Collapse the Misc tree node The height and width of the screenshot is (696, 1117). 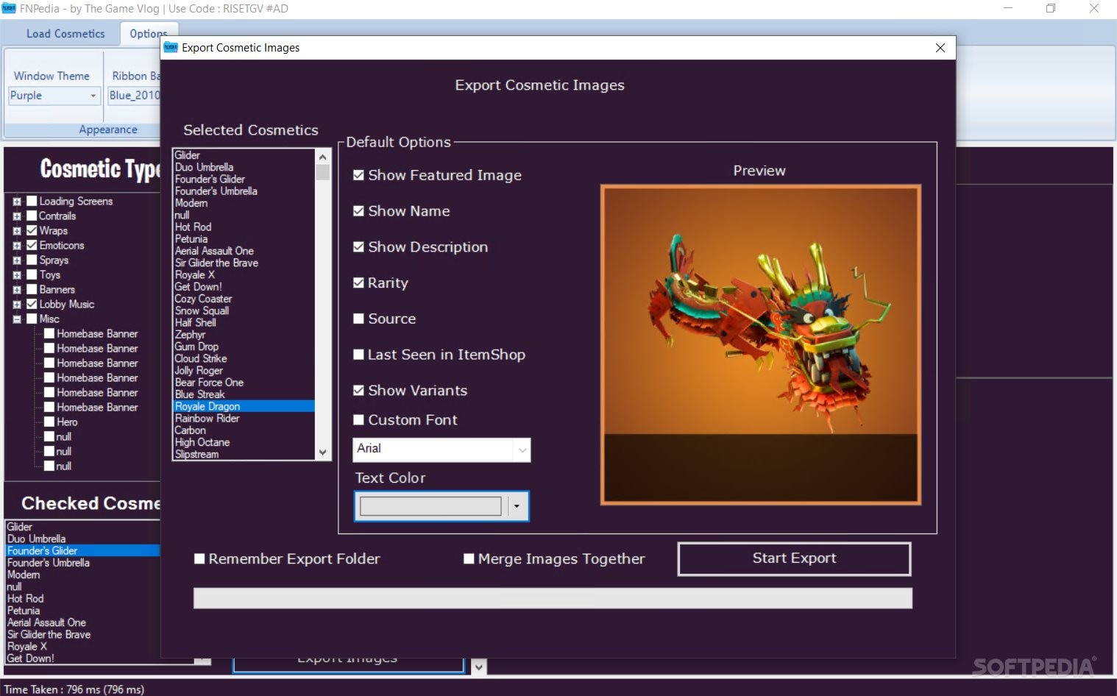[x=17, y=319]
